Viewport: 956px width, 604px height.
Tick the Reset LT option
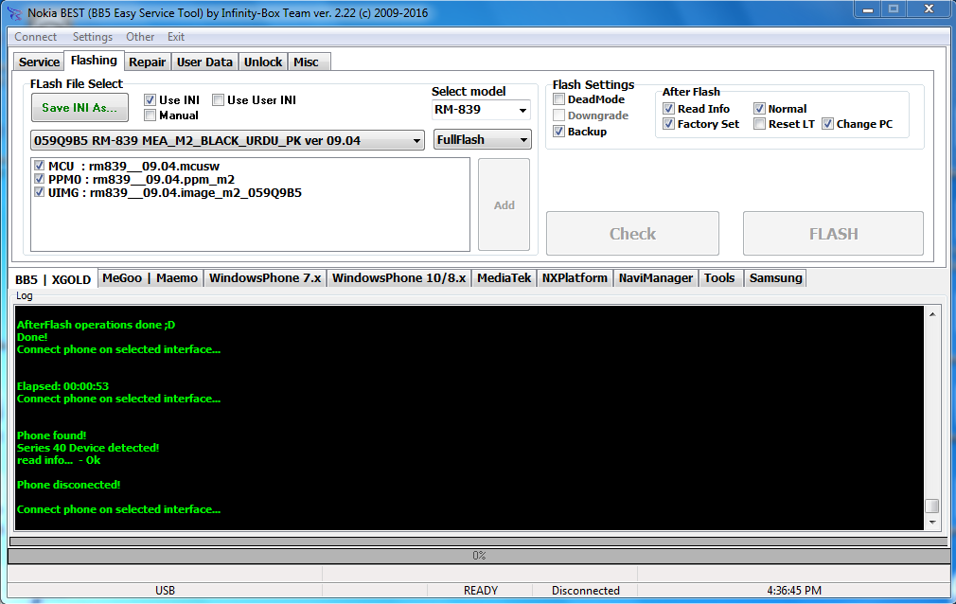760,124
